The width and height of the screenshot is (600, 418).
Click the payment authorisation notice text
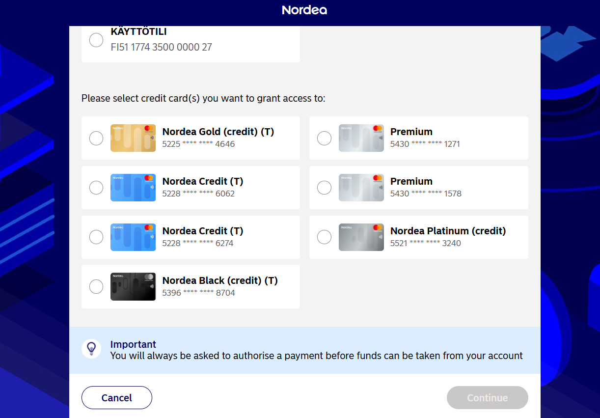(x=317, y=356)
